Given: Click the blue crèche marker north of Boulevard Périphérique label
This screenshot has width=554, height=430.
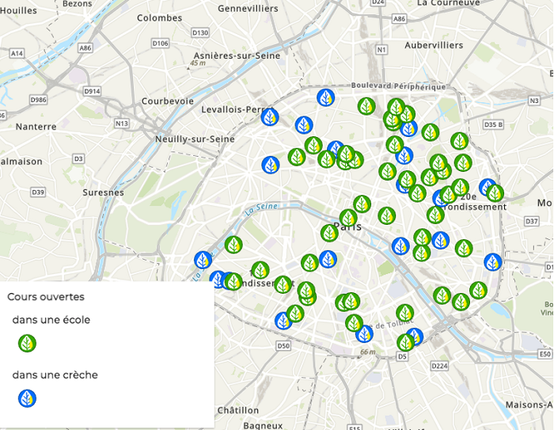Looking at the screenshot, I should pyautogui.click(x=326, y=97).
